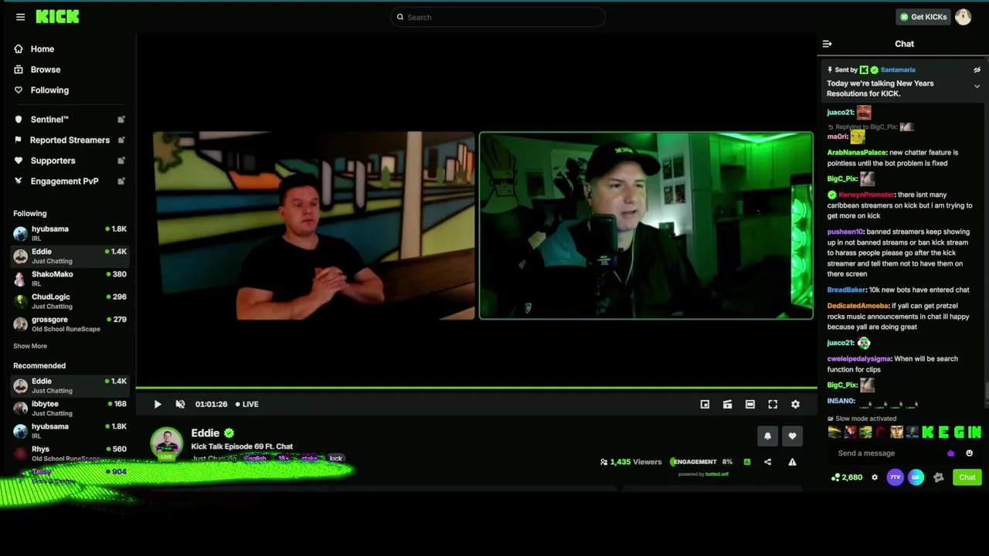Click the search input field
The width and height of the screenshot is (989, 556).
(x=498, y=17)
